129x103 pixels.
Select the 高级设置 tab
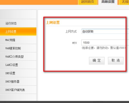pos(108,2)
